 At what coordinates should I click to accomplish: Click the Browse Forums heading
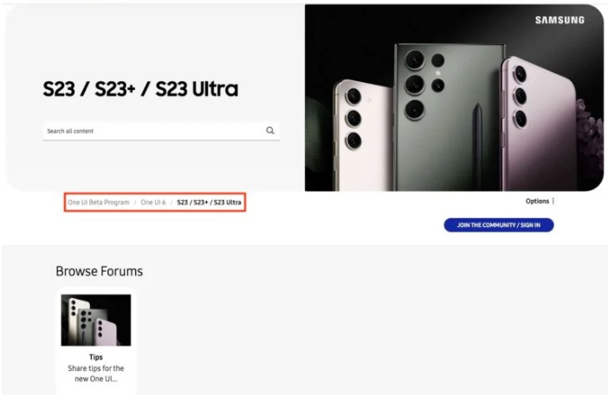click(100, 271)
